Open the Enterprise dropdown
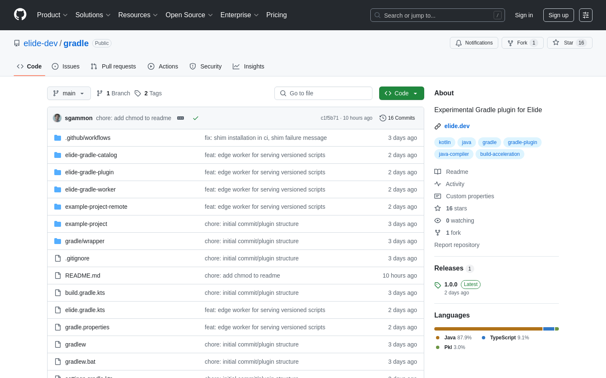This screenshot has height=378, width=606. (x=239, y=15)
